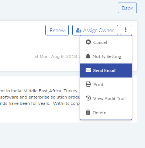Choose the Print menu option
This screenshot has height=148, width=145.
106,85
